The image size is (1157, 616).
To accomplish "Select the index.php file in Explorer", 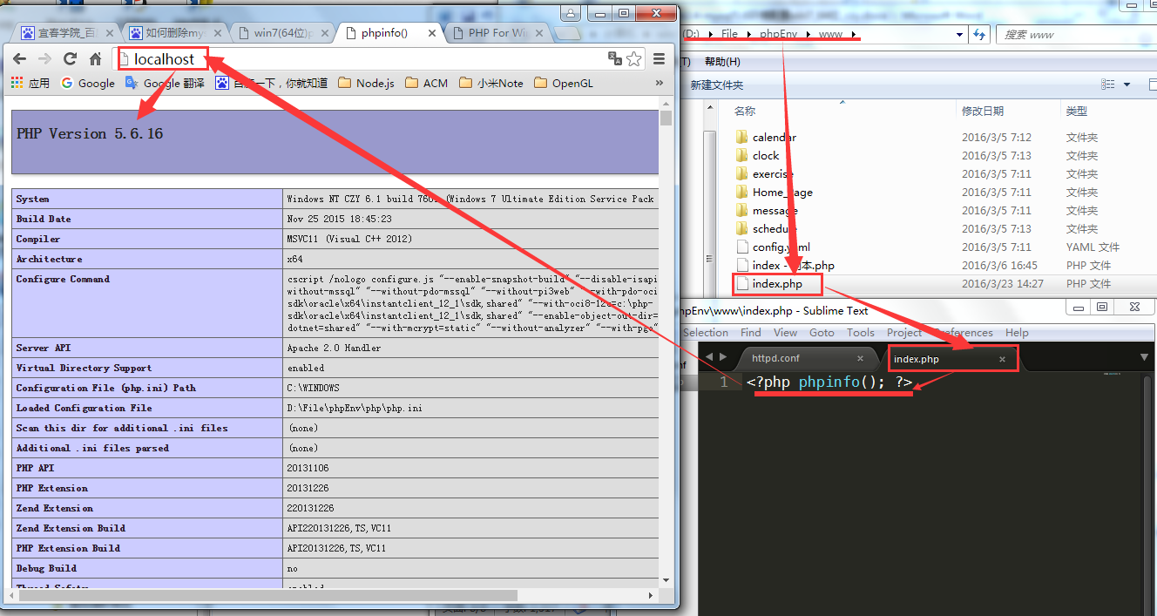I will pyautogui.click(x=777, y=283).
